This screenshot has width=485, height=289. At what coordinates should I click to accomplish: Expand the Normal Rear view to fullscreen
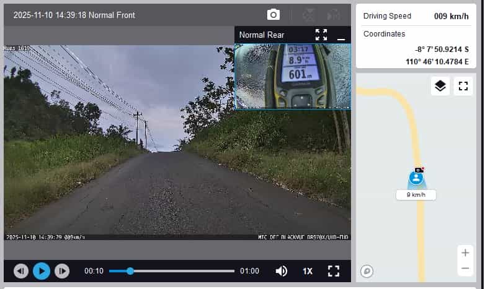(x=321, y=35)
